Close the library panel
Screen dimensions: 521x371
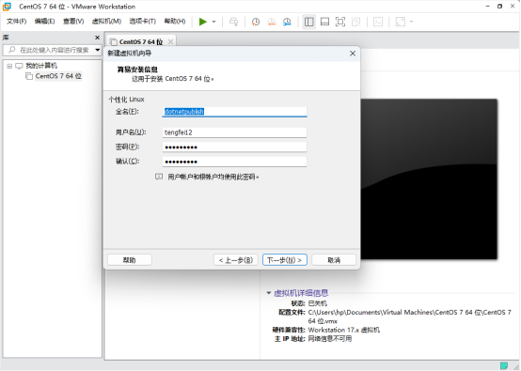tap(97, 38)
